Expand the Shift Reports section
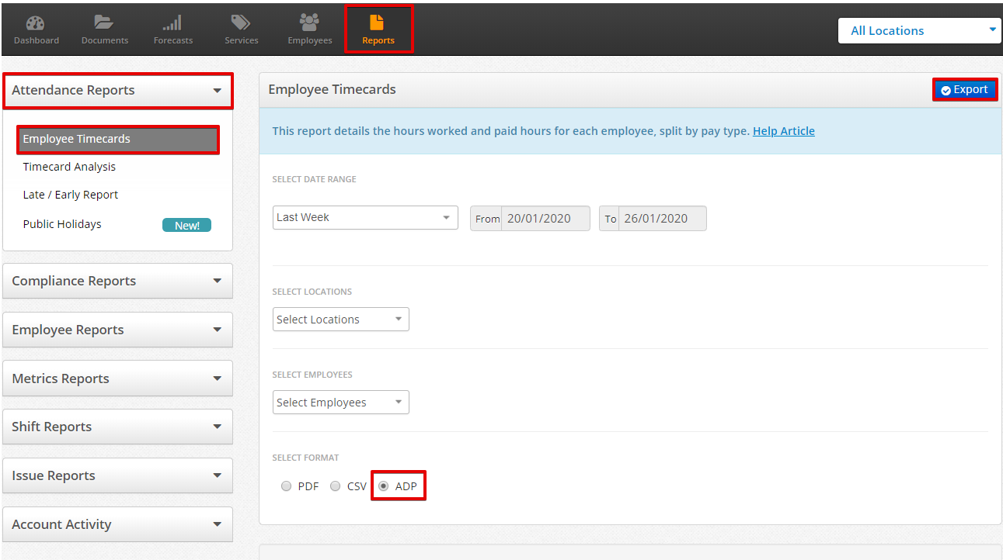 point(118,427)
